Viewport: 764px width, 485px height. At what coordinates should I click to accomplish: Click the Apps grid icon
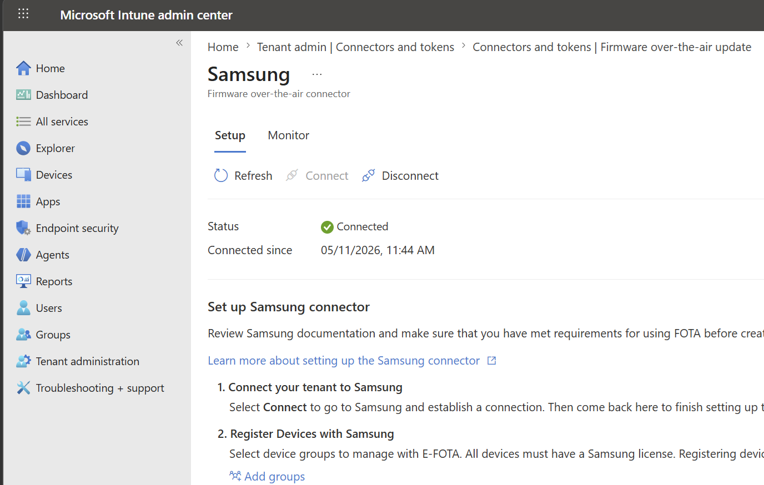coord(23,201)
